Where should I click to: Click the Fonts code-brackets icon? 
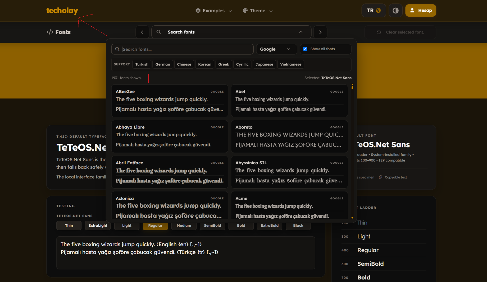[50, 32]
